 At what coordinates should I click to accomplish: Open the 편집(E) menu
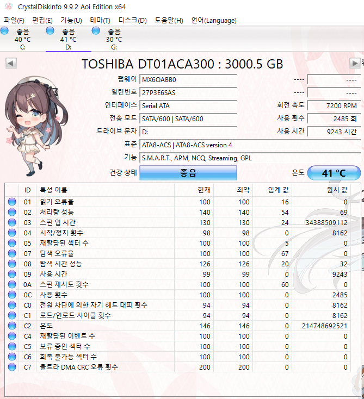42,20
